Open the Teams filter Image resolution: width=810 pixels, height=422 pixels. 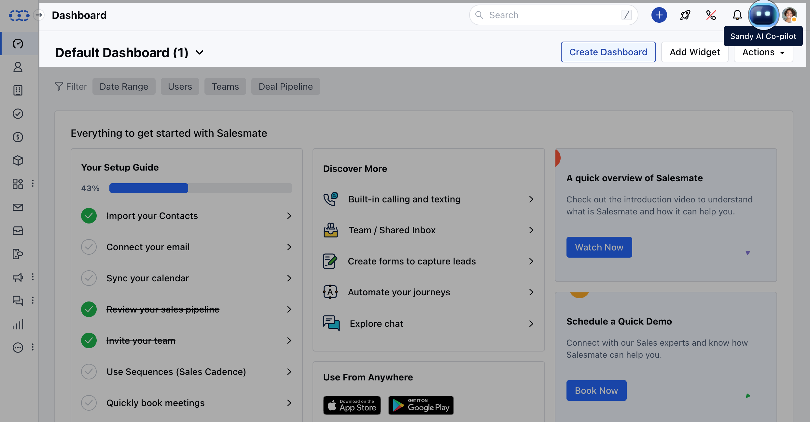225,86
